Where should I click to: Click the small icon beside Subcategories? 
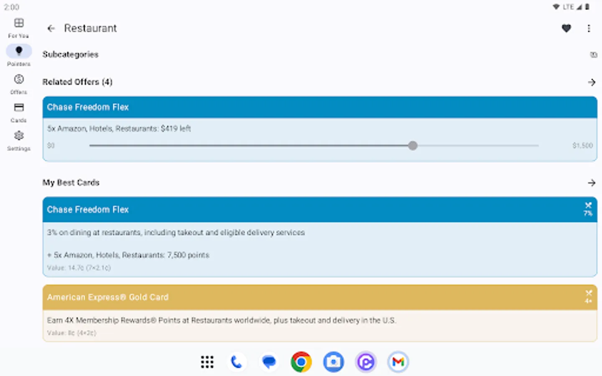click(x=593, y=55)
